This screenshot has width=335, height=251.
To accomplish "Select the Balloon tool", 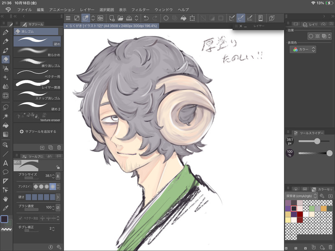I will click(x=5, y=172).
